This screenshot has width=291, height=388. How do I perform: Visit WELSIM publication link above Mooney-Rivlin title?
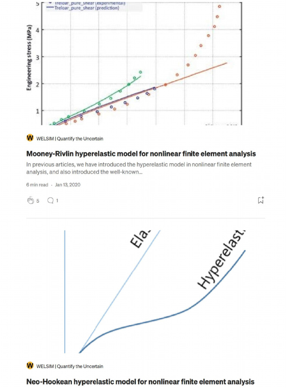point(70,139)
